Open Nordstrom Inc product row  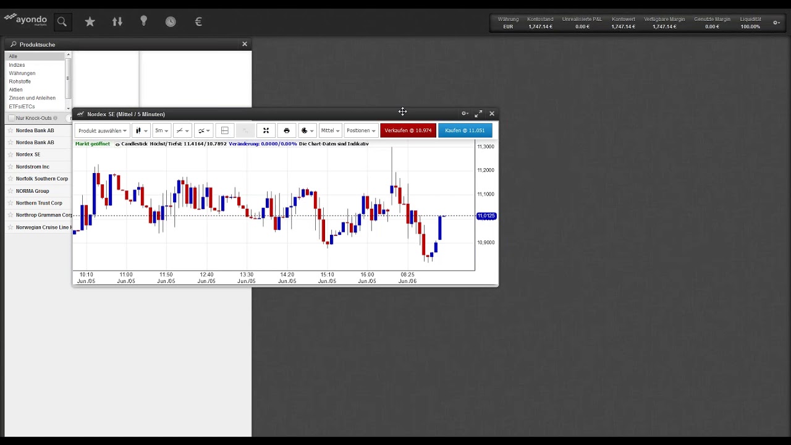(38, 167)
